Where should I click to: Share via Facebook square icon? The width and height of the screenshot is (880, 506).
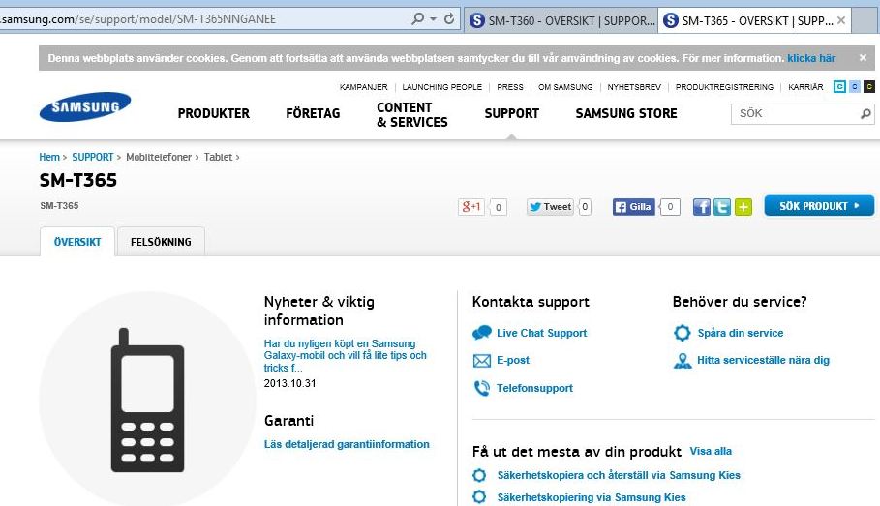[x=702, y=207]
